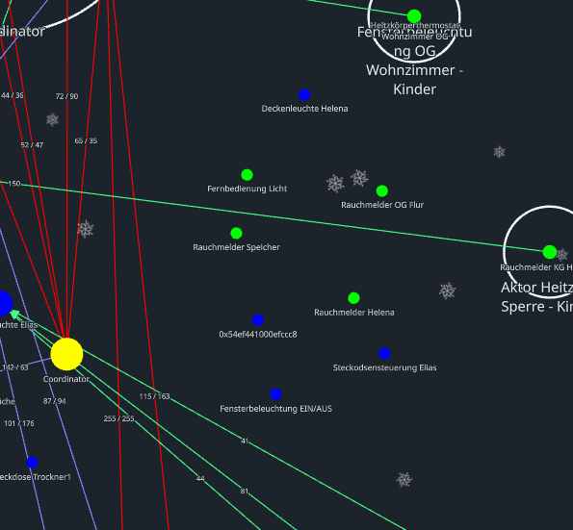Click the 255 / 255 link label
The image size is (573, 530).
pos(118,418)
